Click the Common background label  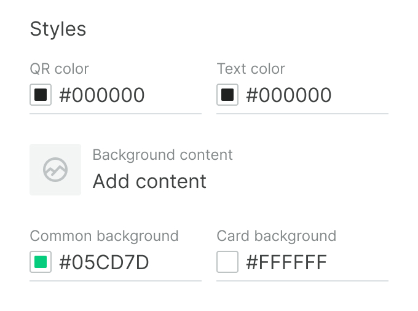point(104,236)
